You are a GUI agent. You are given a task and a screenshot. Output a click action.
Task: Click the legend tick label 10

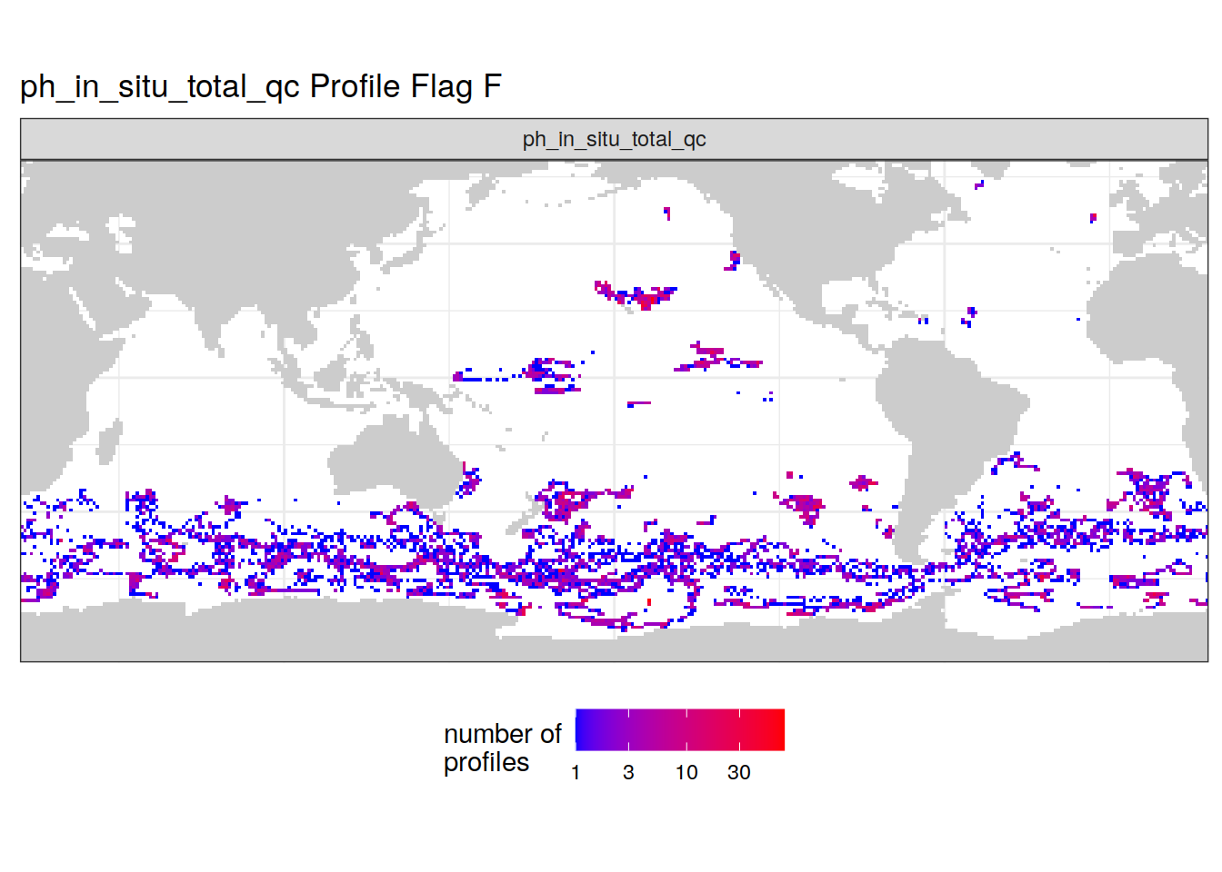[x=686, y=772]
